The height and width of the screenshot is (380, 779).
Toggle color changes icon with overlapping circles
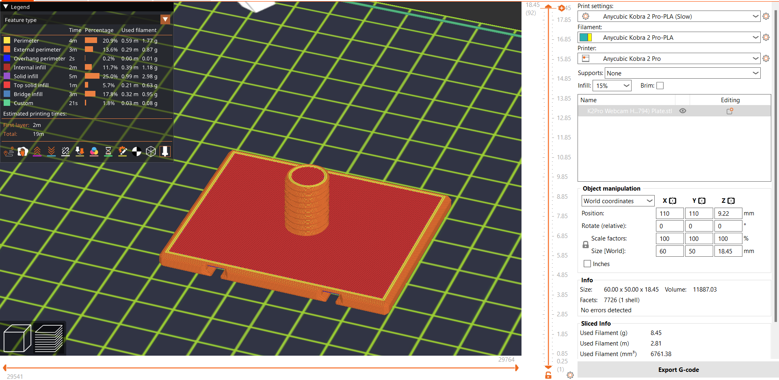[94, 152]
